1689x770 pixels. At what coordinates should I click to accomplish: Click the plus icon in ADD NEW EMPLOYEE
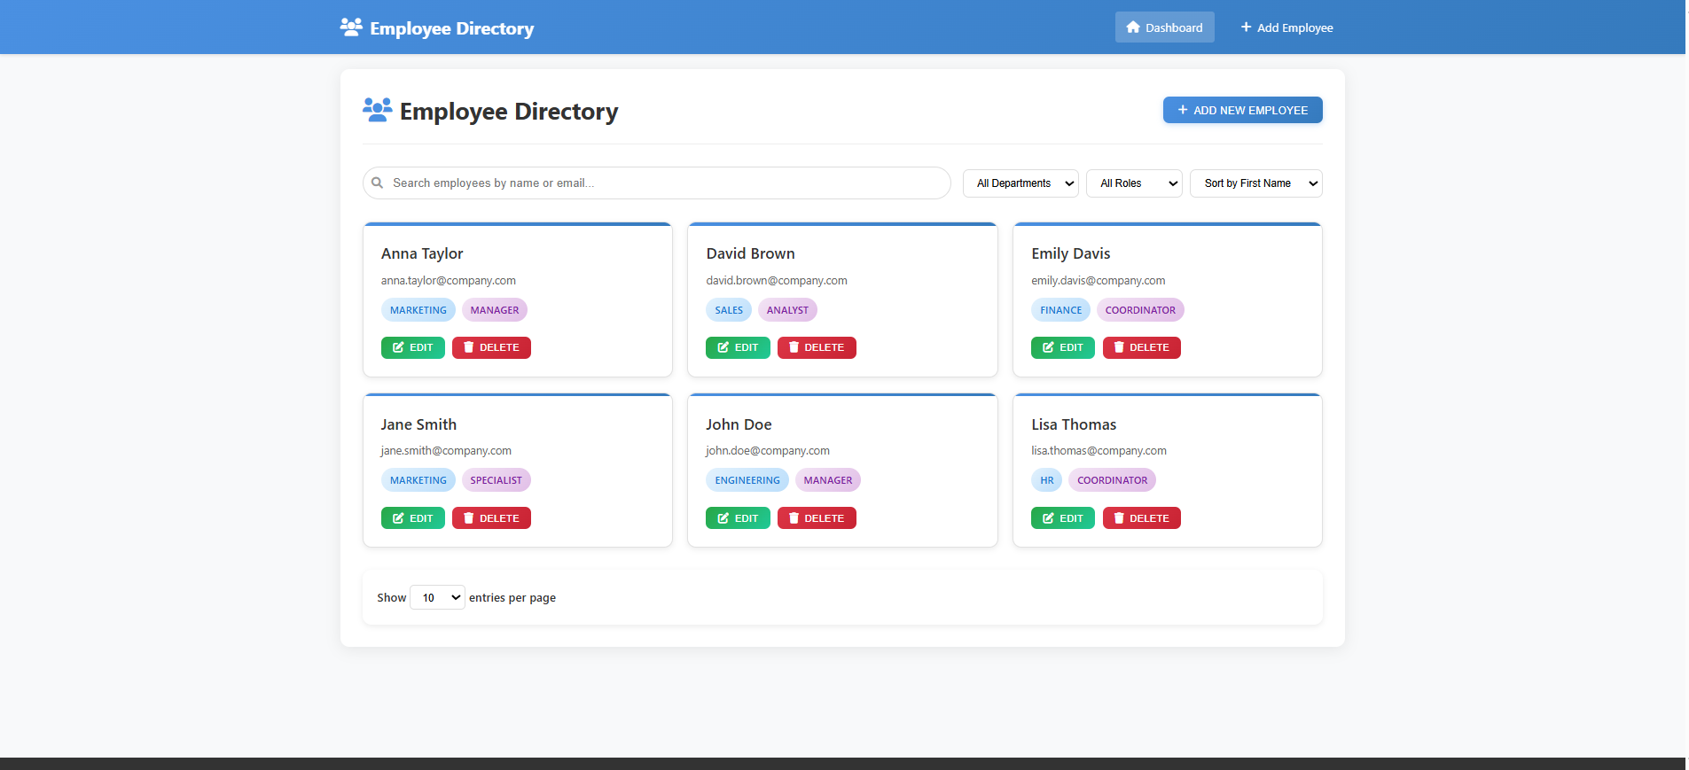(x=1183, y=110)
